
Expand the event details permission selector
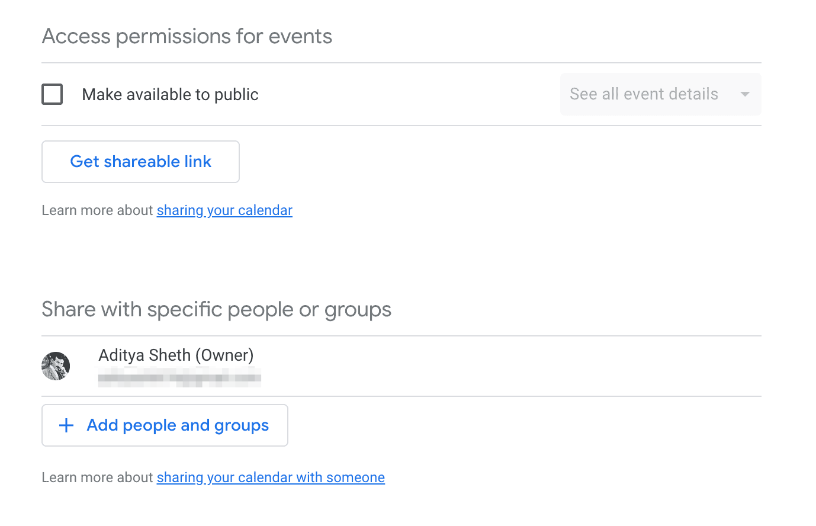click(x=660, y=94)
